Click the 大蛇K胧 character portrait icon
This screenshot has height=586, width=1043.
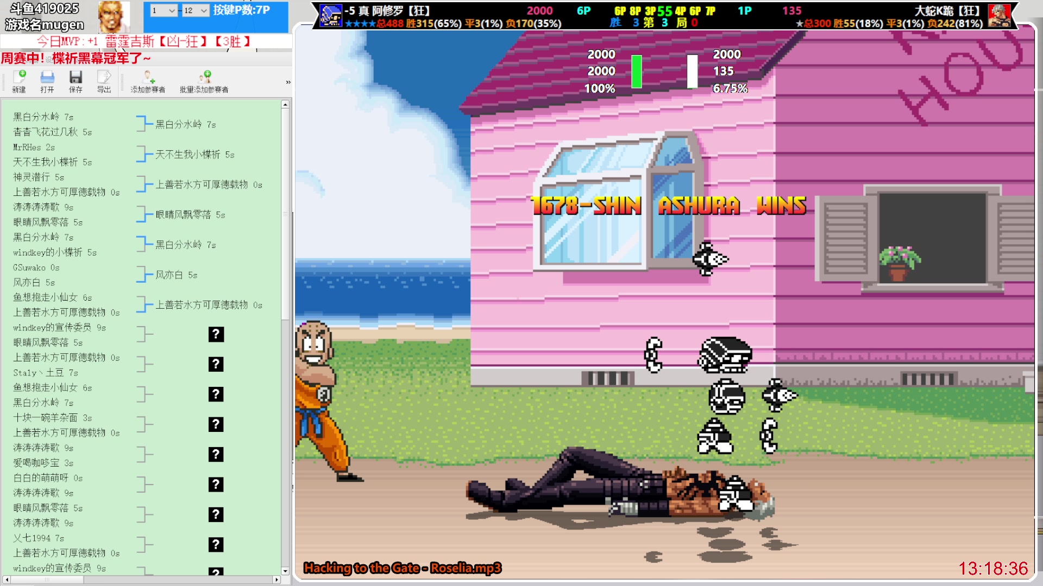[x=999, y=15]
